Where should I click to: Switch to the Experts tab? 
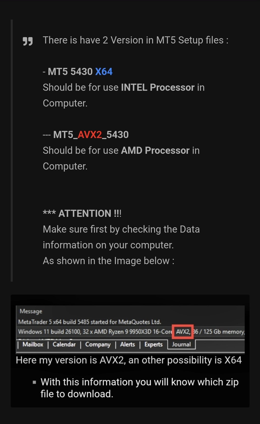coord(154,344)
